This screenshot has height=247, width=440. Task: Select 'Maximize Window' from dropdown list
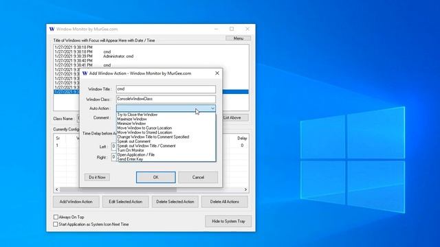166,119
